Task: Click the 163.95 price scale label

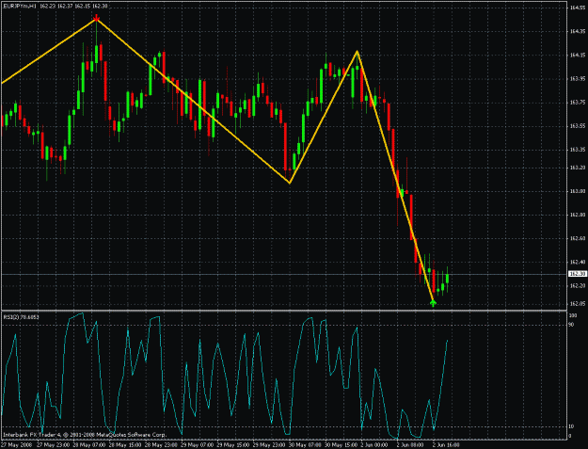Action: coord(578,79)
